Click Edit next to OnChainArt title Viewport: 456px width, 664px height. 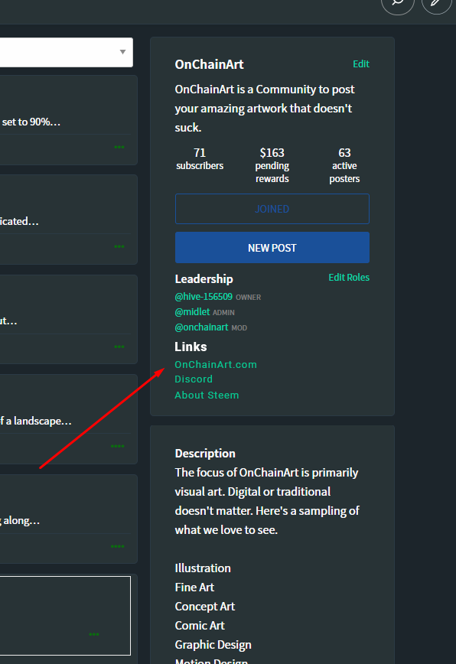tap(361, 64)
